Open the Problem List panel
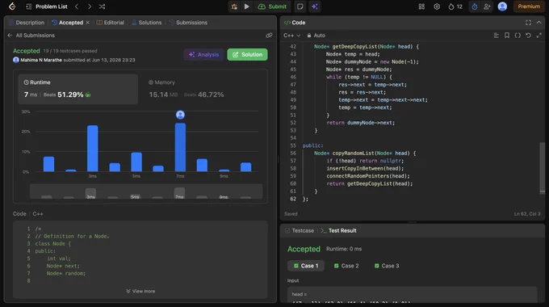 click(47, 6)
